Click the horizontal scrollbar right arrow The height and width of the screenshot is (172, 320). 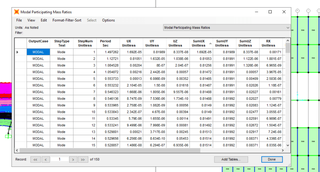[x=283, y=150]
